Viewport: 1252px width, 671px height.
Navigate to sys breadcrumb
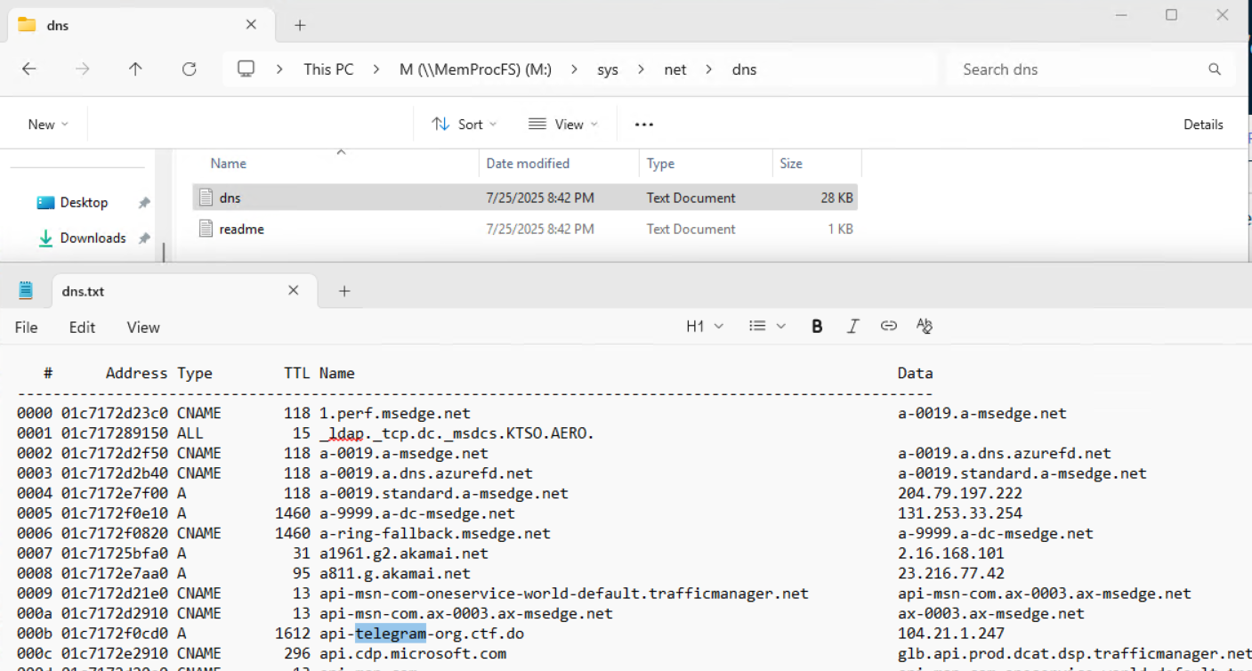[608, 69]
